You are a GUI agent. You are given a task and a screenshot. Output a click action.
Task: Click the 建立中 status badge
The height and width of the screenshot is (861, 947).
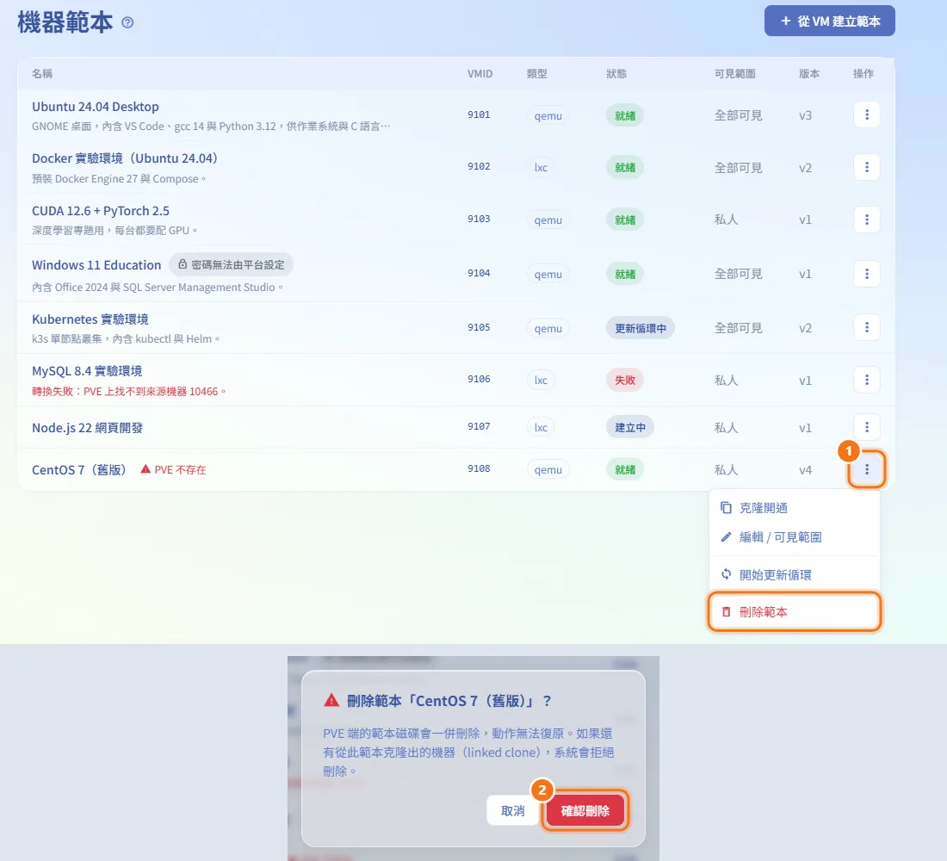(630, 427)
